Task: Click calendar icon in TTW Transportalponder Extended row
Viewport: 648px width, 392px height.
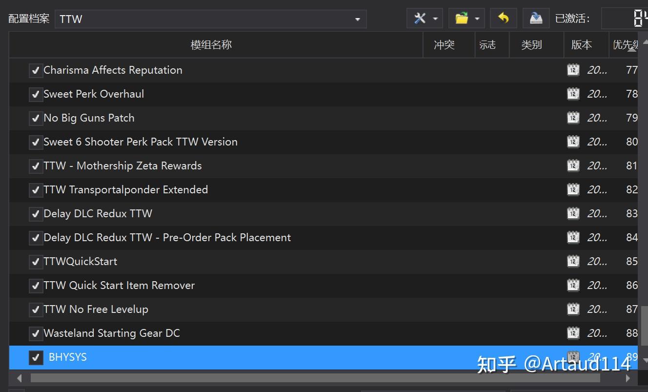Action: tap(573, 189)
